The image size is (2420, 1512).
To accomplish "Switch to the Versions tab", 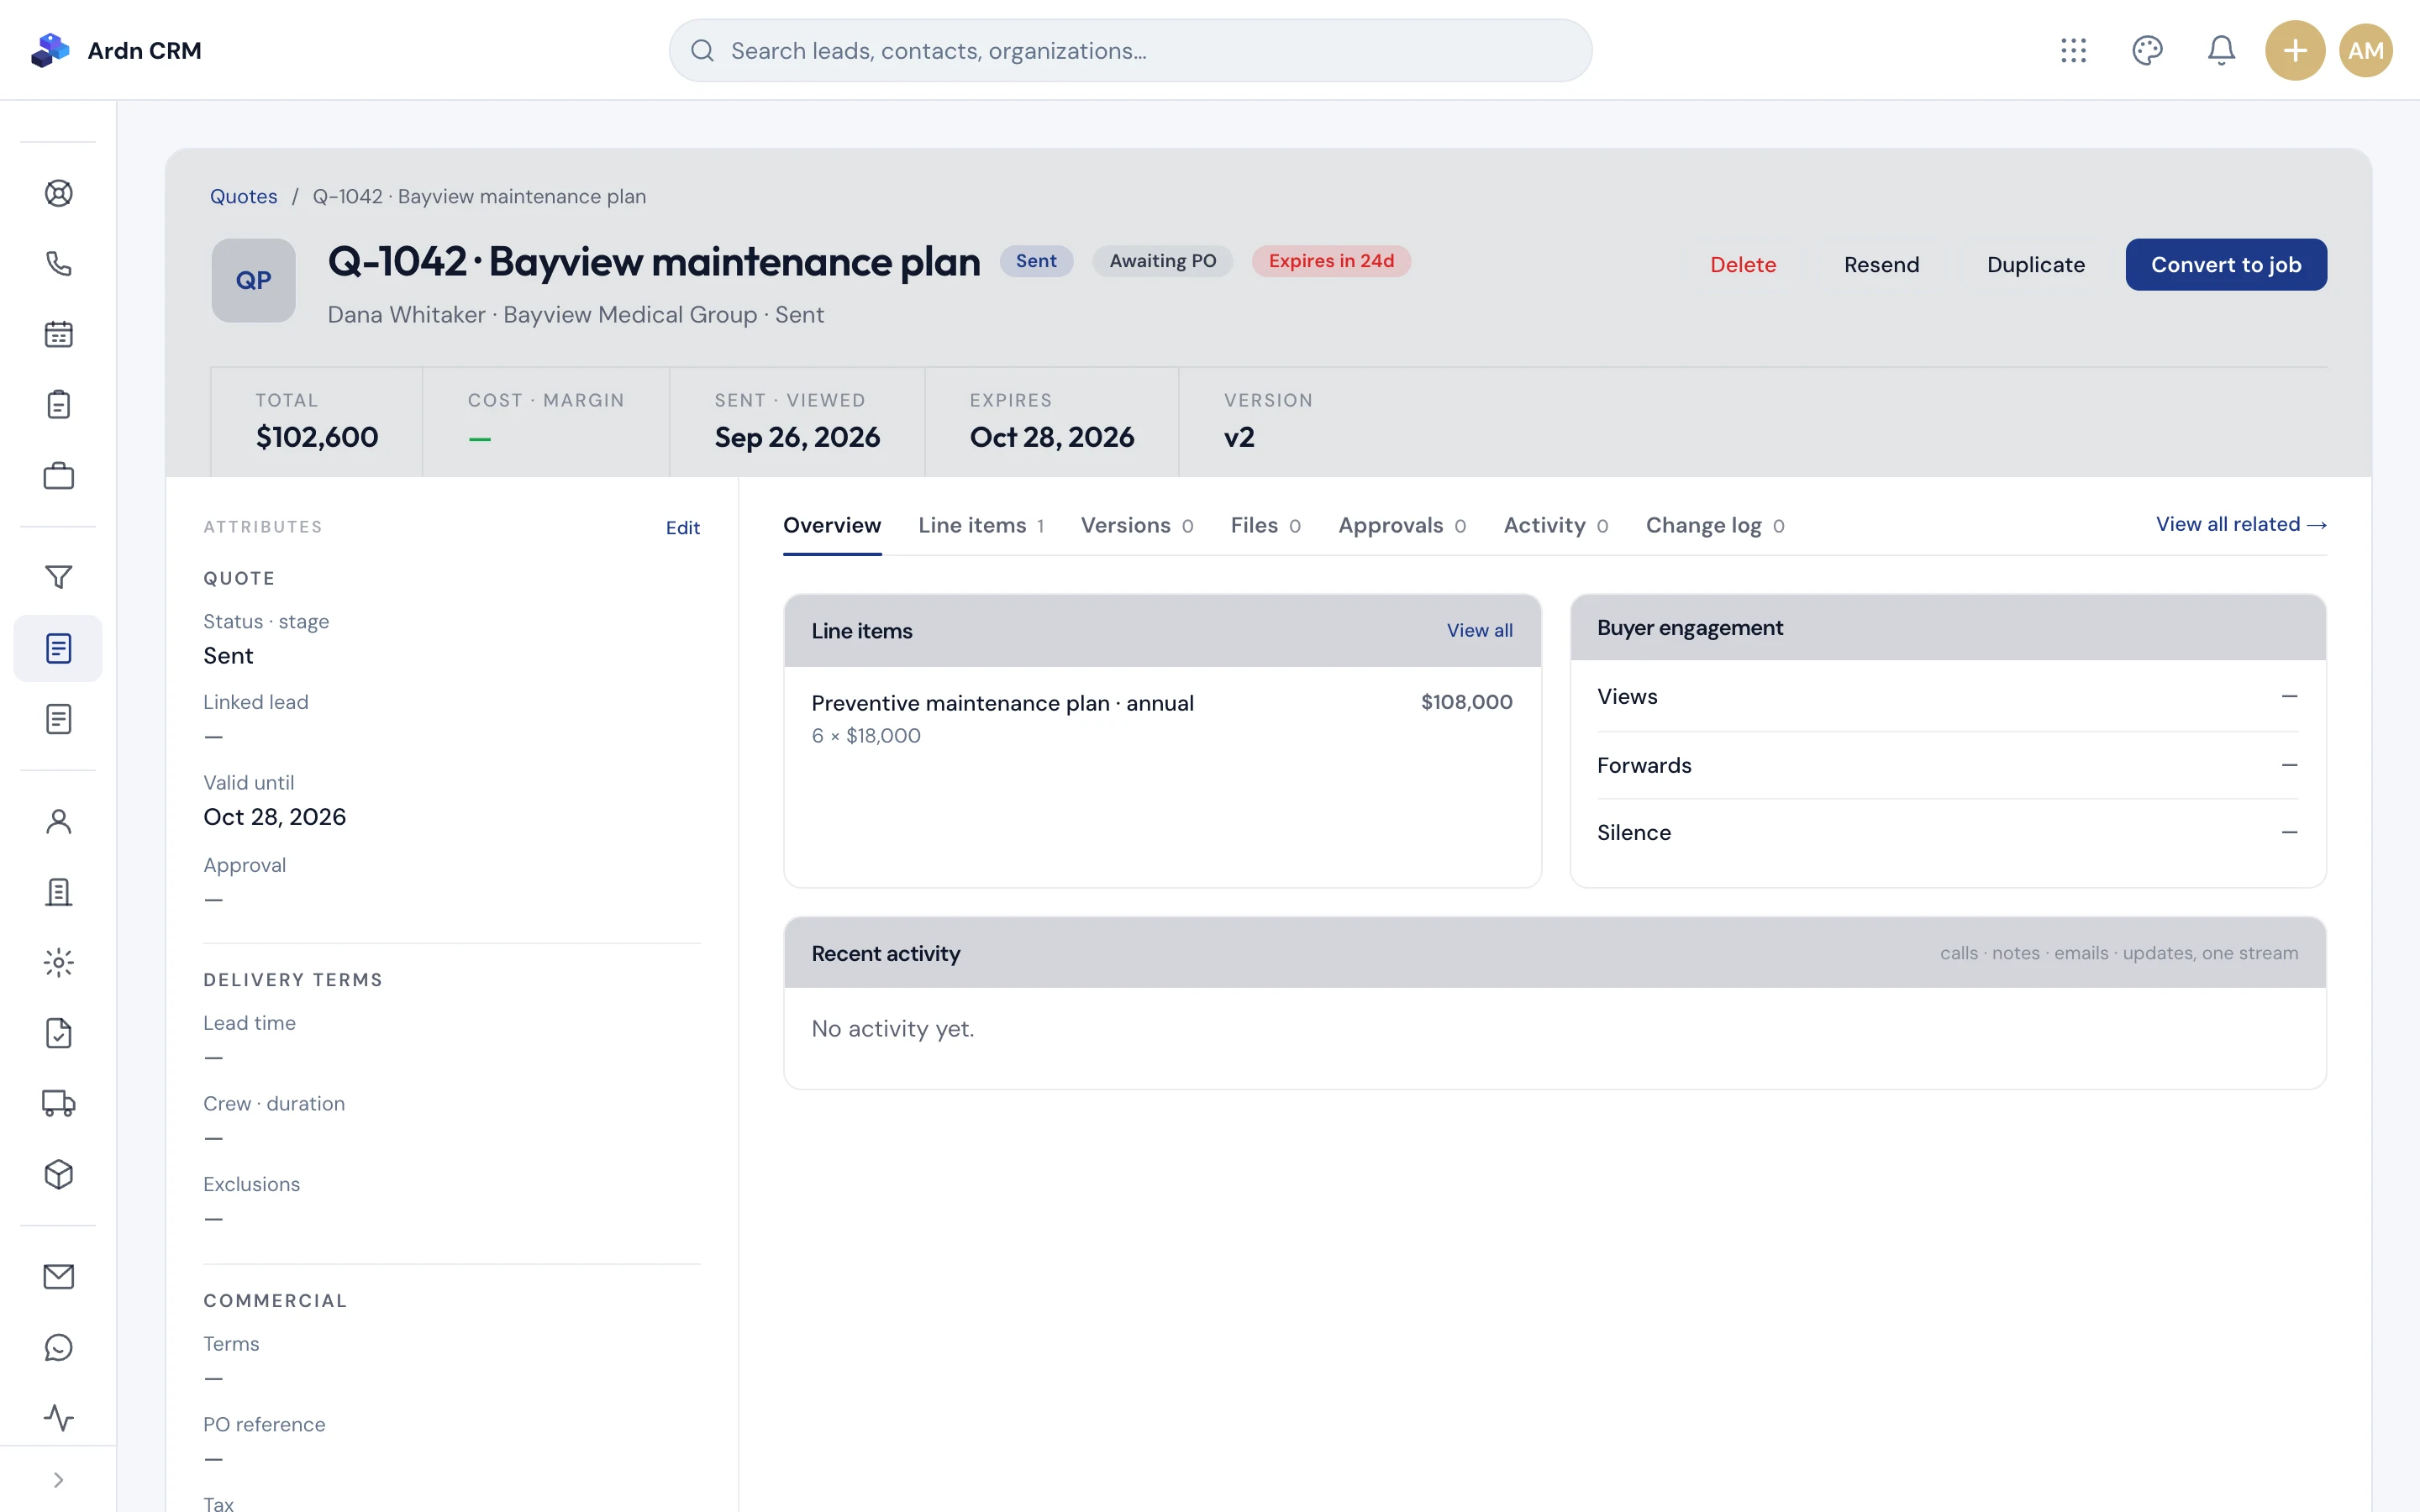I will 1137,525.
